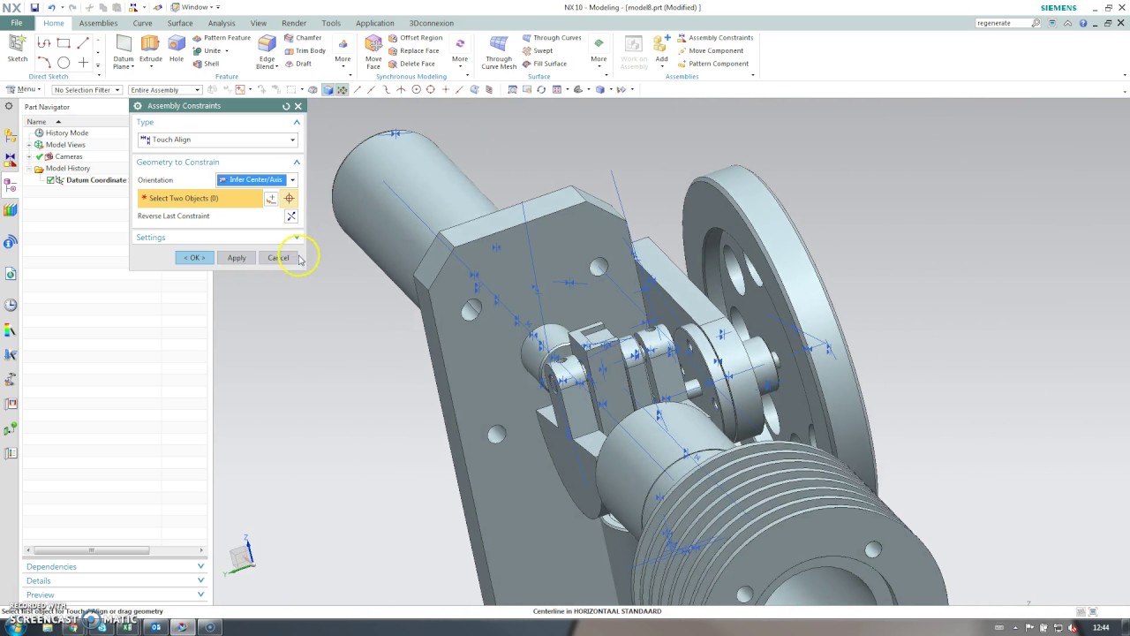Open the Entire Assembly scope dropdown
1130x636 pixels.
(x=165, y=90)
